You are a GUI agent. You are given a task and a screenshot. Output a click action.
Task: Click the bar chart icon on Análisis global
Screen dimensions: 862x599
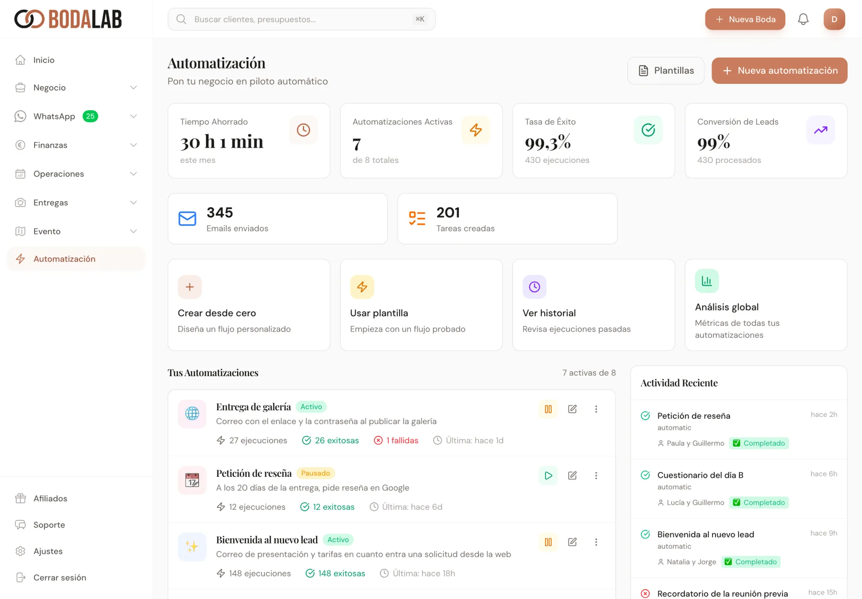[707, 281]
